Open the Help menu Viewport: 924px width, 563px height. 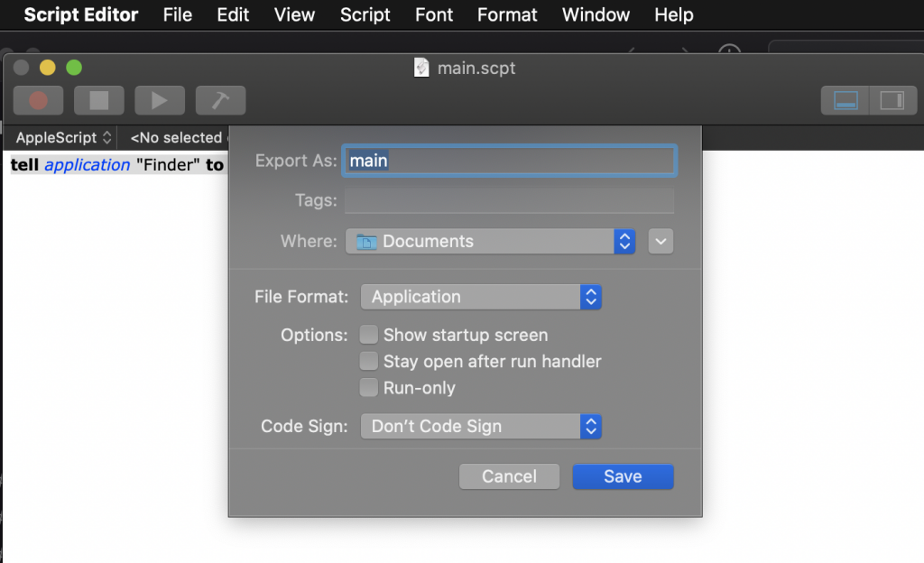tap(673, 14)
